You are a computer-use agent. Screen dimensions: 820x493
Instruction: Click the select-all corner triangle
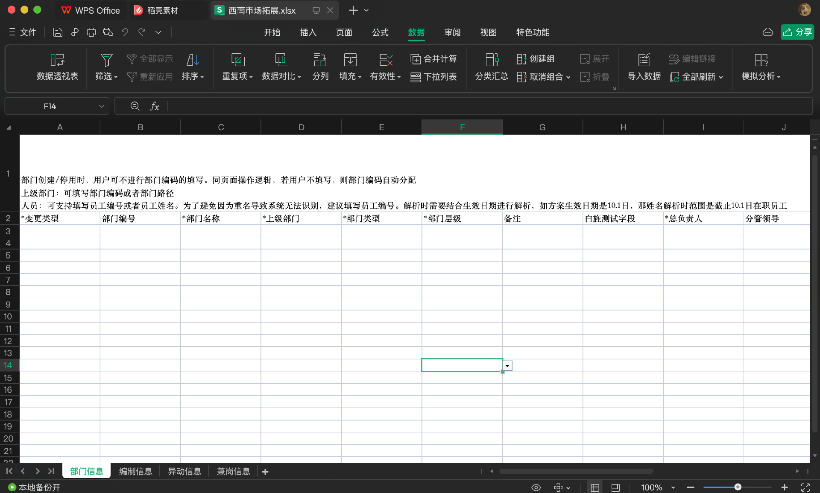coord(9,127)
